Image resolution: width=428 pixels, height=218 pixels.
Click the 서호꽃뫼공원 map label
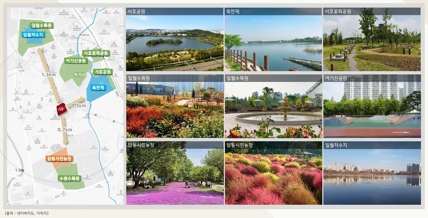(x=96, y=53)
